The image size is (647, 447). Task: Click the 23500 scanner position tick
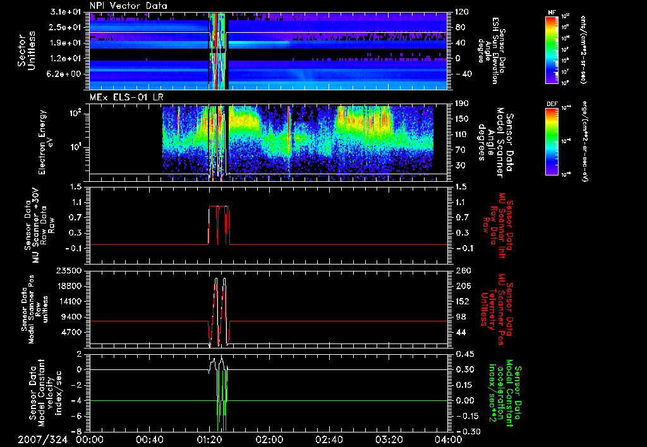coord(69,270)
